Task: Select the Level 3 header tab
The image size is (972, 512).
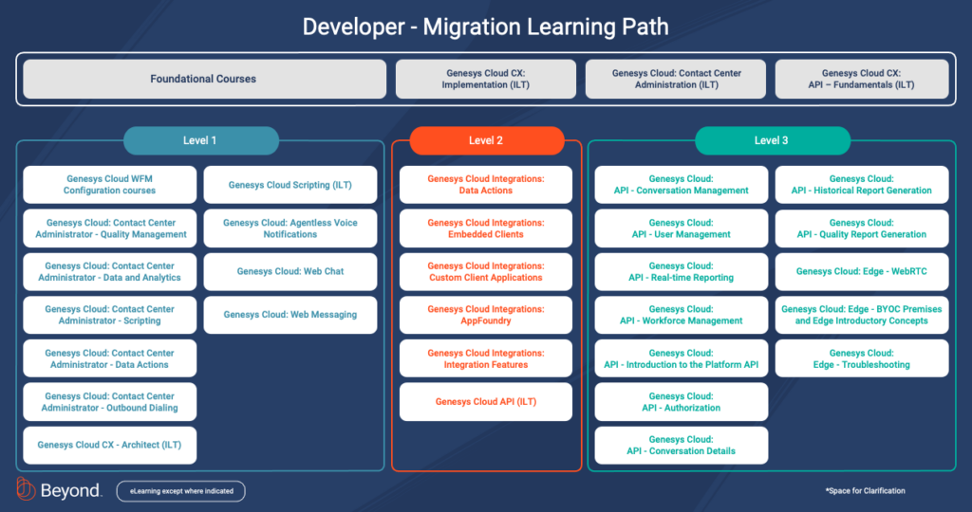Action: 772,140
